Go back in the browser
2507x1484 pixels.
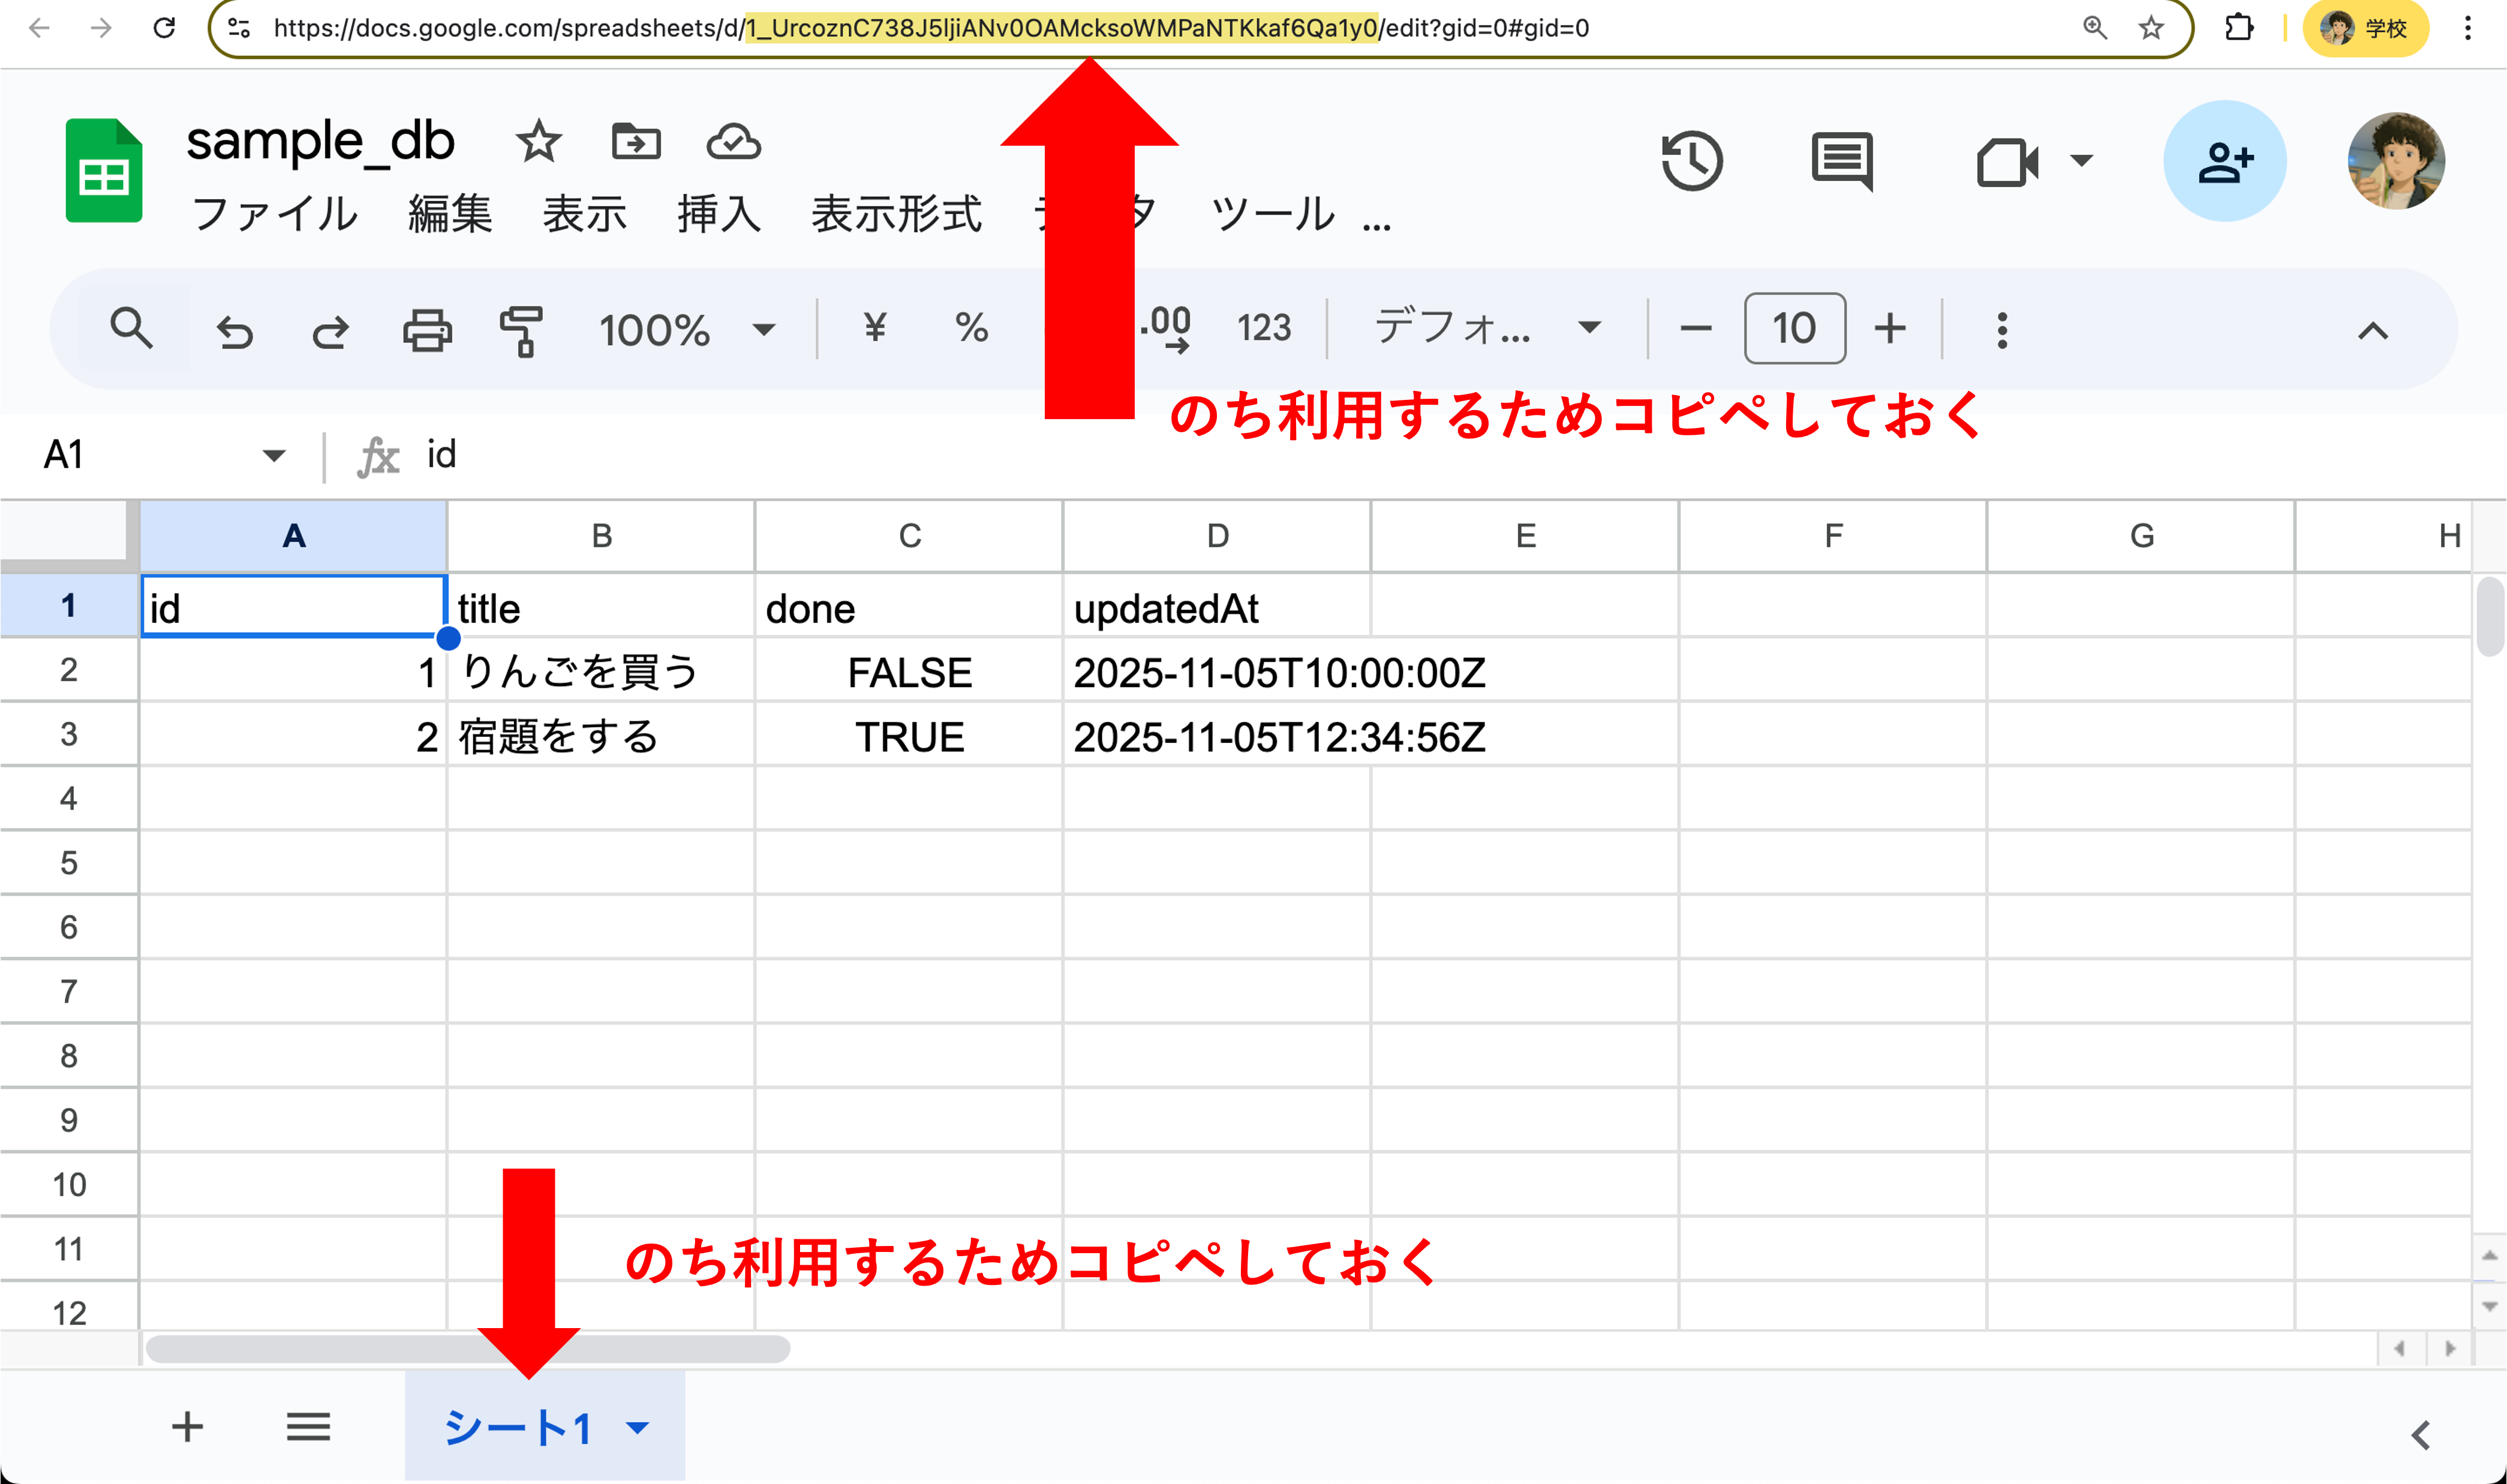pyautogui.click(x=39, y=28)
